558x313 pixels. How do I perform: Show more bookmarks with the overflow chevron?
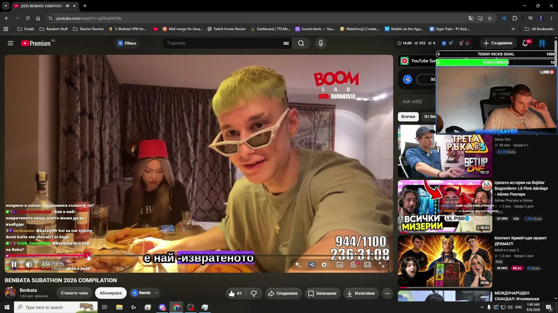(513, 29)
